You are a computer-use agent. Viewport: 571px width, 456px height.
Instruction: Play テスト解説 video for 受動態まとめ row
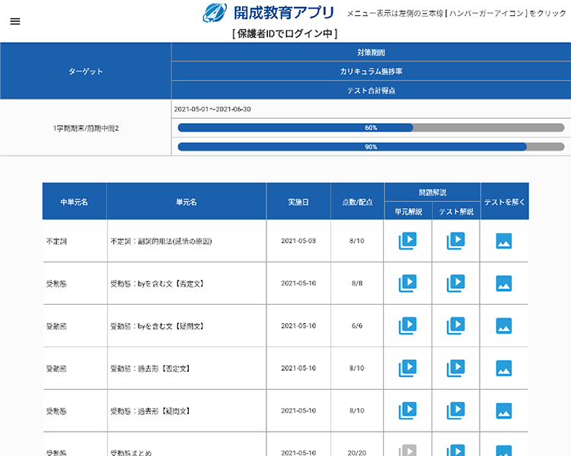(x=455, y=451)
